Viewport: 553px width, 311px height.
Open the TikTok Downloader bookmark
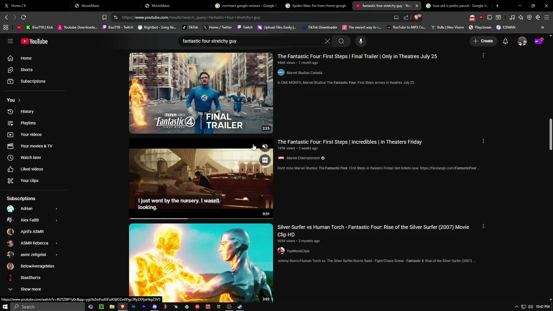319,27
